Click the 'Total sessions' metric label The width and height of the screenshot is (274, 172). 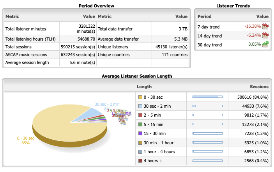[x=18, y=47]
